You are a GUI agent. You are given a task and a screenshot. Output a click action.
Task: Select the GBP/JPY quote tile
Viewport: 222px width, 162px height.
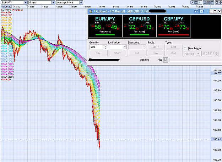point(174,26)
